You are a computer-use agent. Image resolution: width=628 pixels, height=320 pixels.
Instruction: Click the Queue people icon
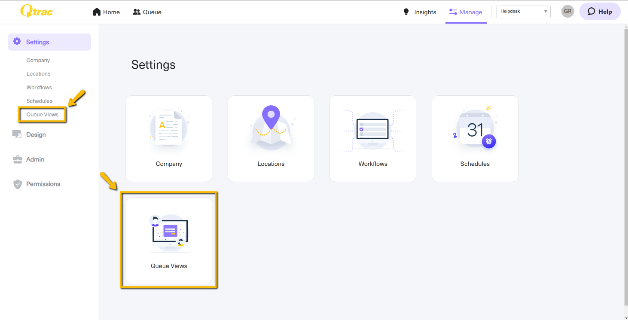click(x=137, y=12)
